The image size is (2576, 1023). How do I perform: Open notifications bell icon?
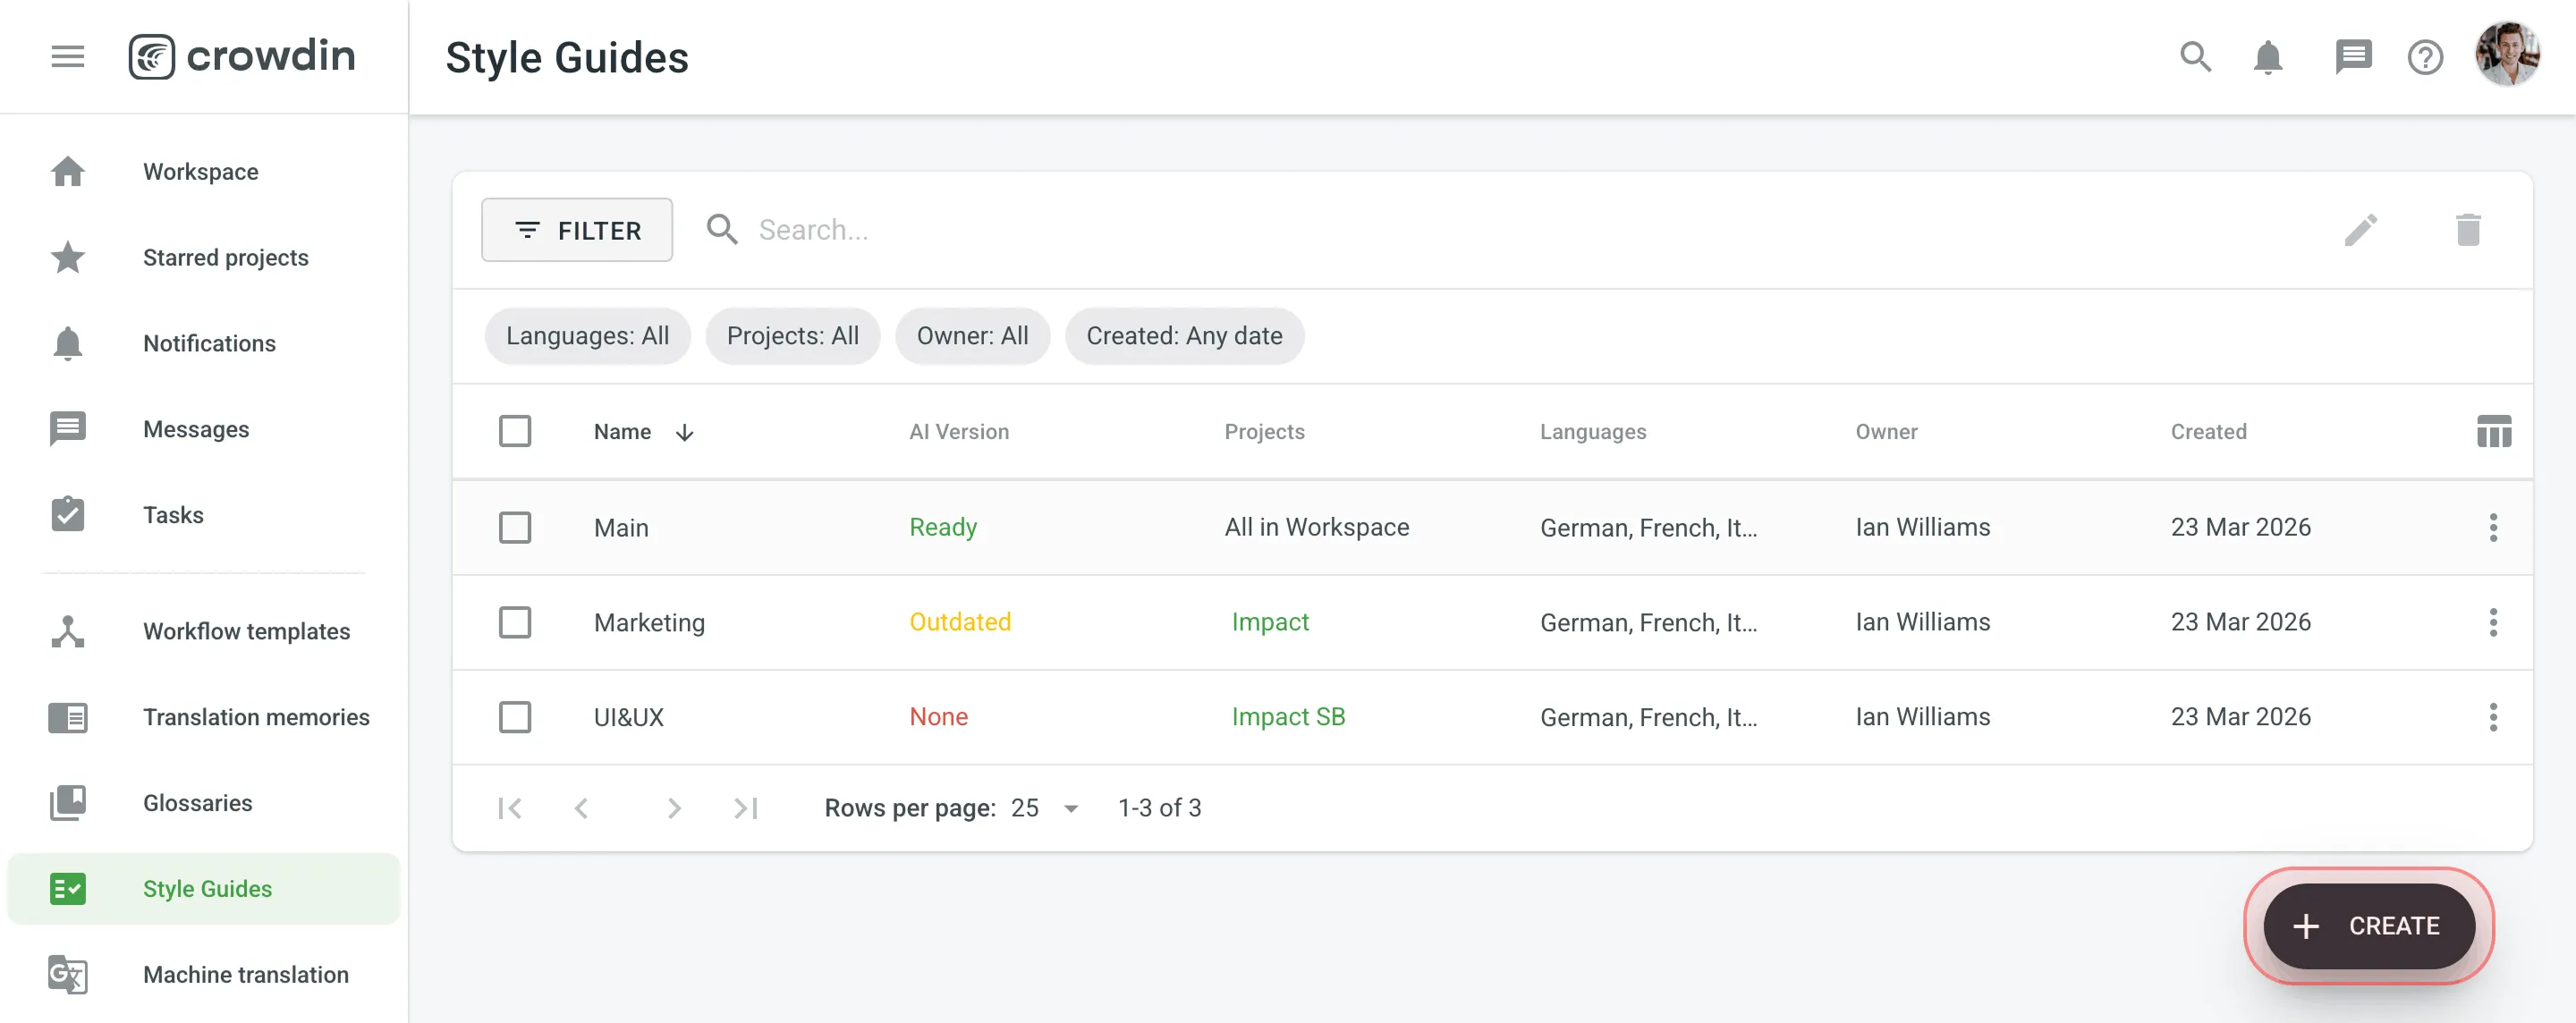pyautogui.click(x=2268, y=57)
